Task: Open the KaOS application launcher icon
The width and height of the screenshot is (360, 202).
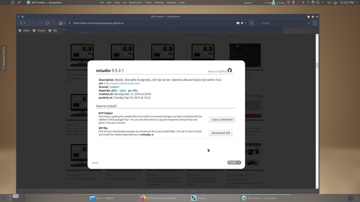Action: 4,198
